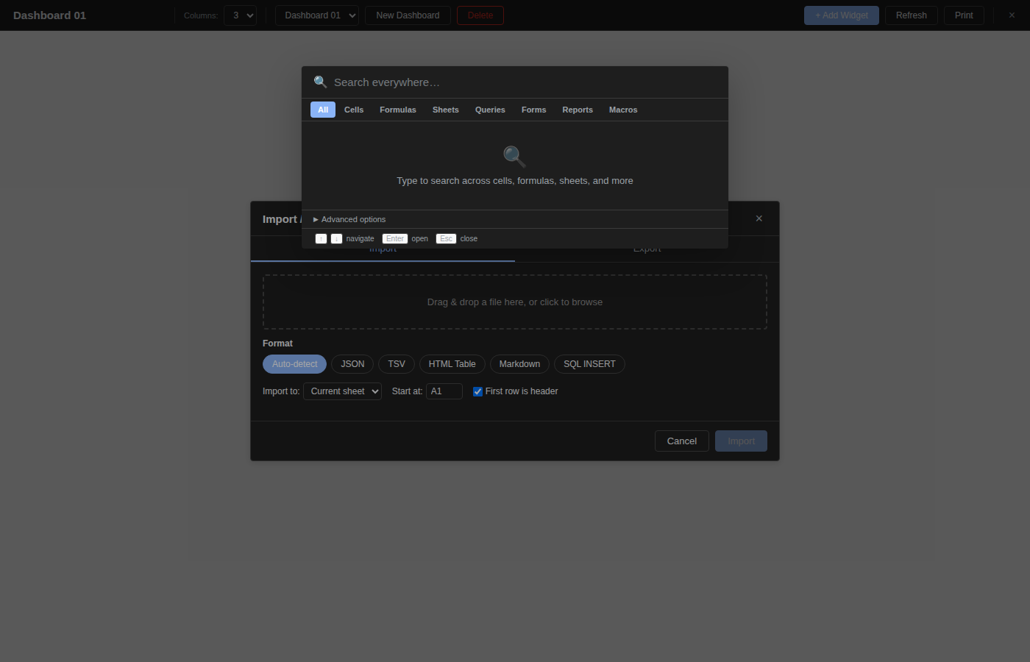This screenshot has width=1030, height=662.
Task: Select the Sheets search filter tab
Action: coord(446,110)
